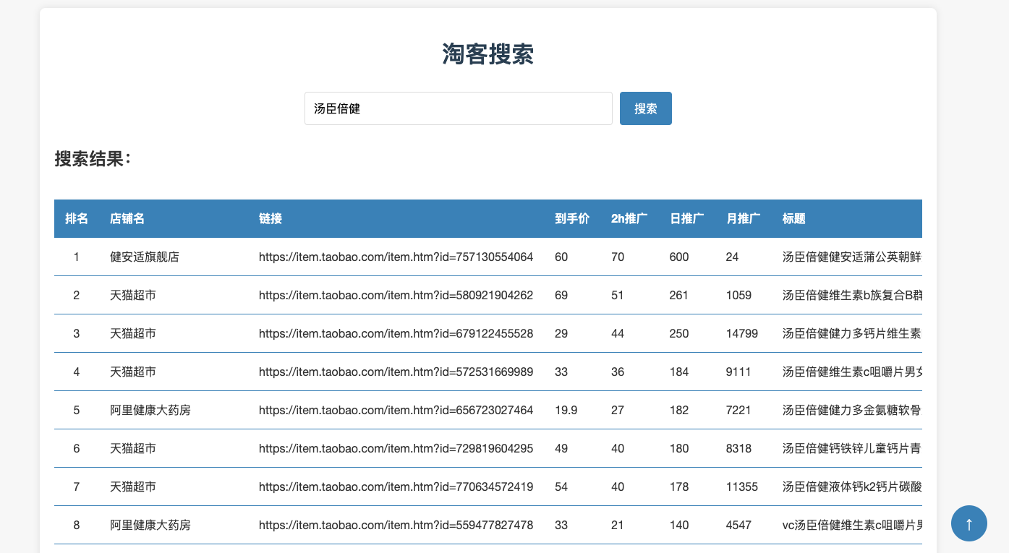This screenshot has width=1009, height=553.
Task: Click the 日推广 column header
Action: (x=687, y=219)
